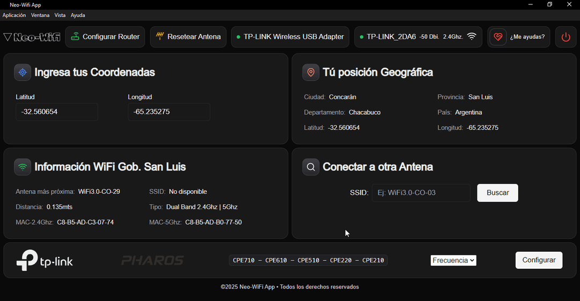Click the type value Dual Band 2.4Ghz | 5Ghz
580x301 pixels.
(x=201, y=207)
